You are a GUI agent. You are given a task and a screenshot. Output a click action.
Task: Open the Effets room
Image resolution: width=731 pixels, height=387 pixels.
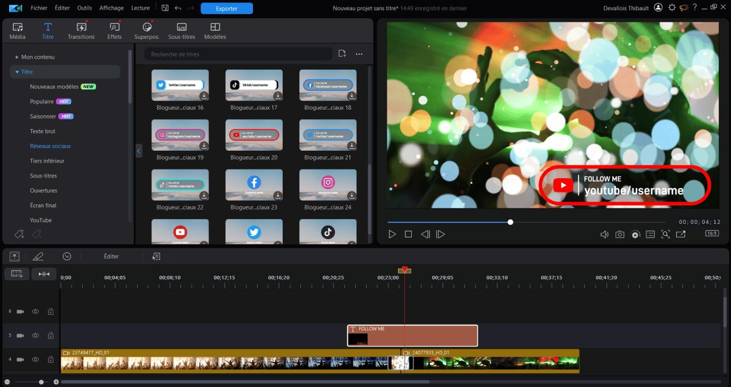(x=114, y=31)
